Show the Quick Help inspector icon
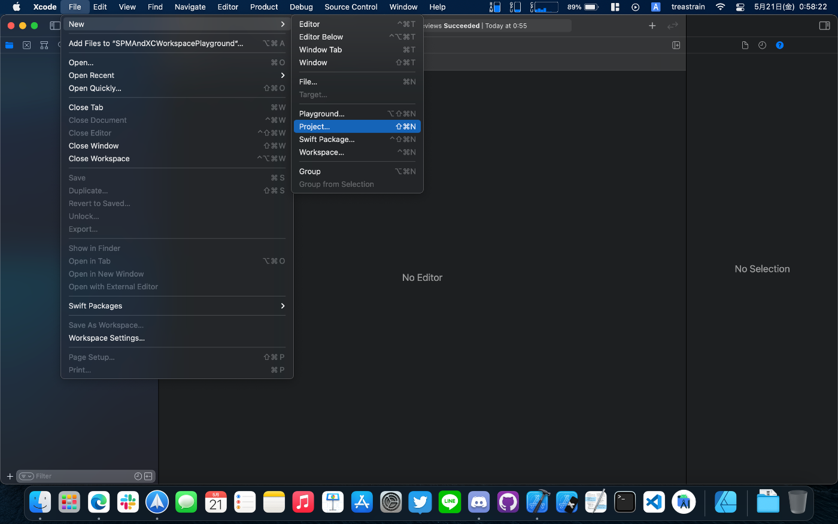838x524 pixels. click(x=780, y=46)
